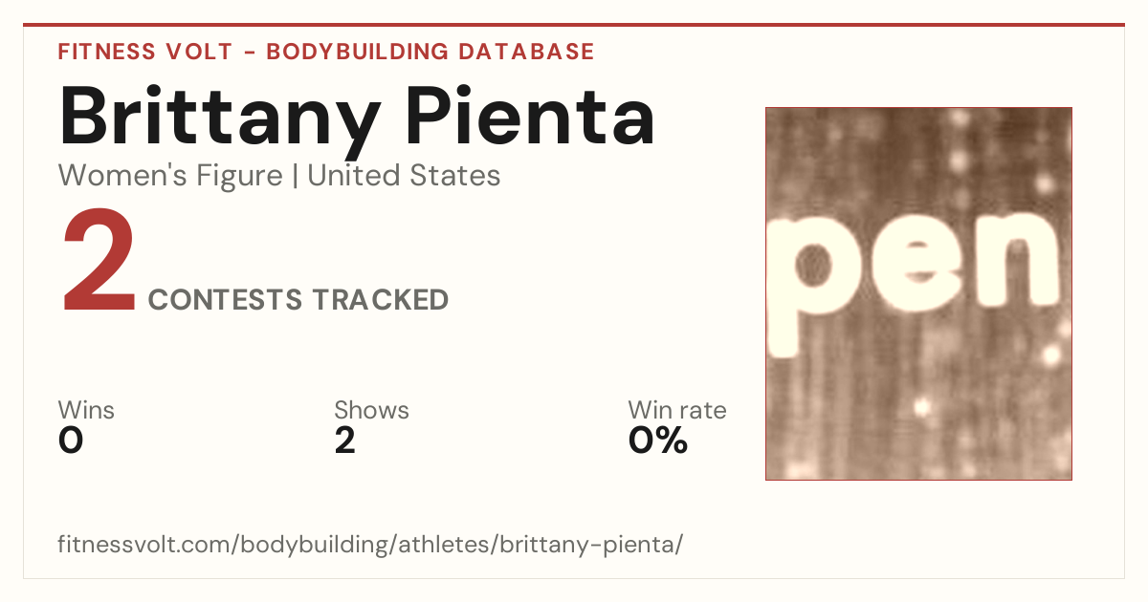Click the Shows value of 2
Image resolution: width=1148 pixels, height=602 pixels.
[x=344, y=441]
